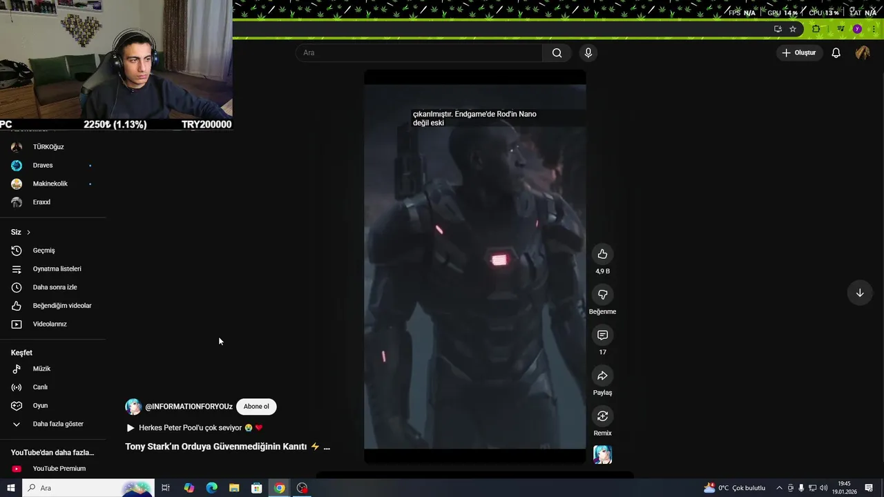Image resolution: width=884 pixels, height=497 pixels.
Task: Share the Short via Paylaş
Action: (x=602, y=376)
